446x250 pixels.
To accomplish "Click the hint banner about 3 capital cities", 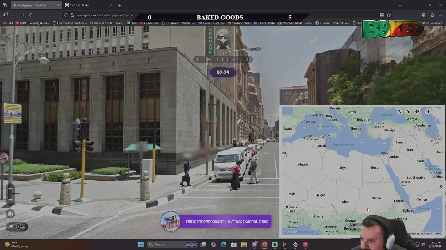I will pos(226,222).
